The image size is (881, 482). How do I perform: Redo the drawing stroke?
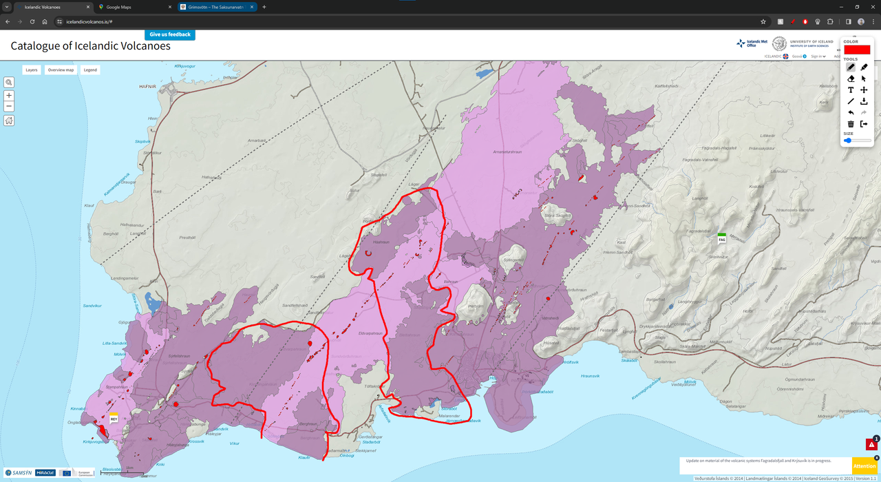pos(864,112)
